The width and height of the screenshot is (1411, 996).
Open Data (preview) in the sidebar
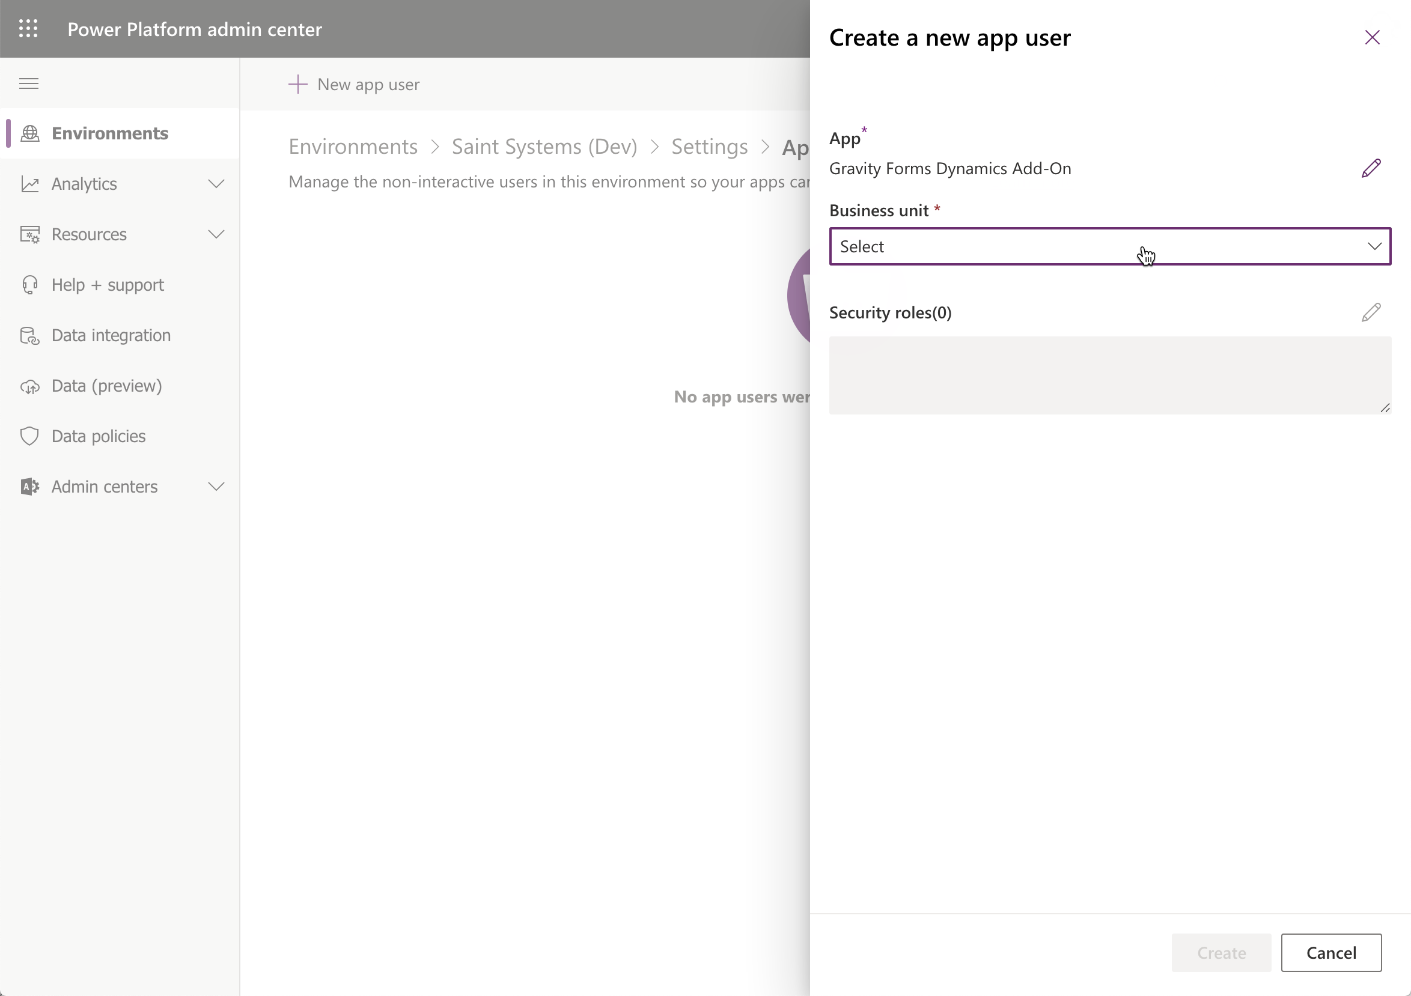tap(120, 386)
